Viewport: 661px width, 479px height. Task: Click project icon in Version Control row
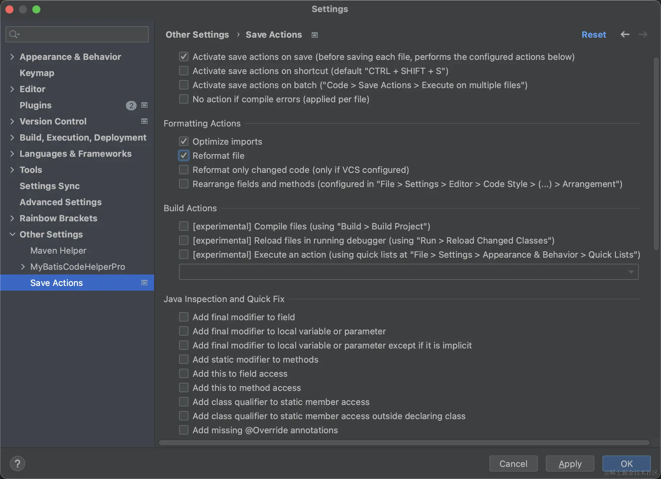point(144,121)
